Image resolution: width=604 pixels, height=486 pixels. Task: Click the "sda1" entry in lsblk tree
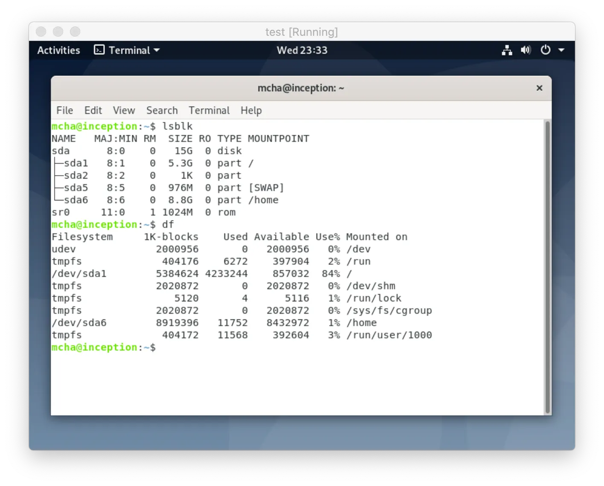pyautogui.click(x=76, y=163)
